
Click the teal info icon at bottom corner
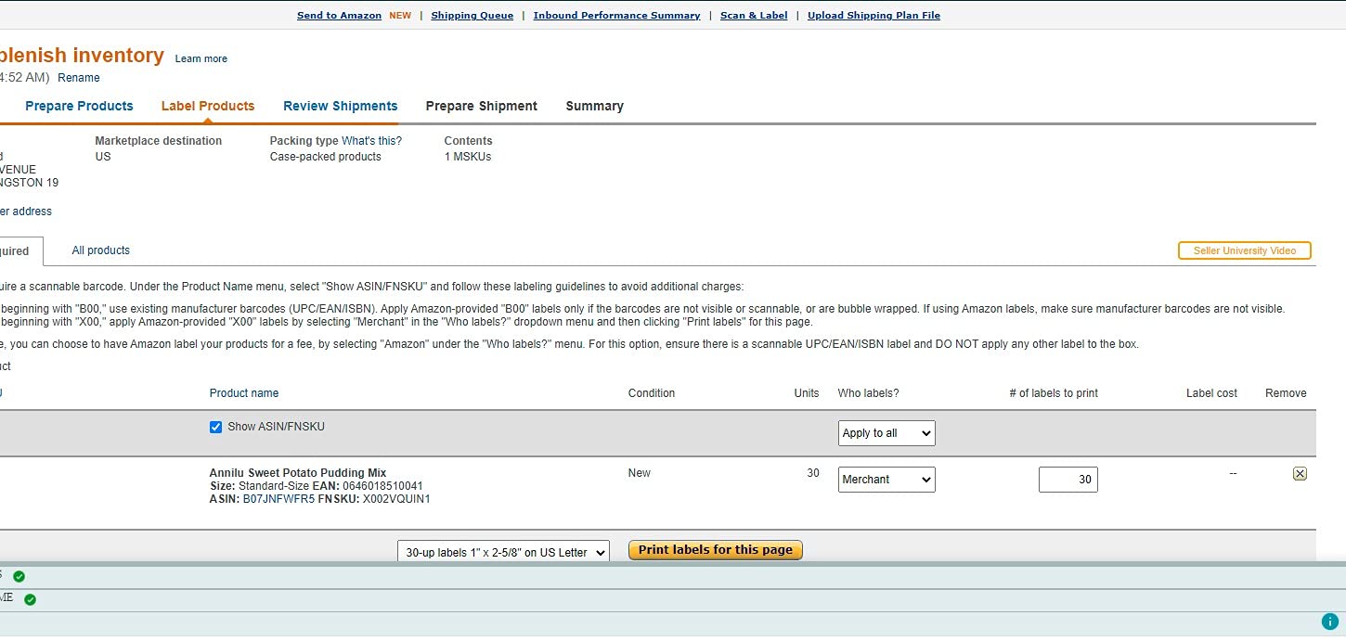click(1328, 622)
